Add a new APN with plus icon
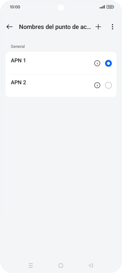 tap(98, 27)
